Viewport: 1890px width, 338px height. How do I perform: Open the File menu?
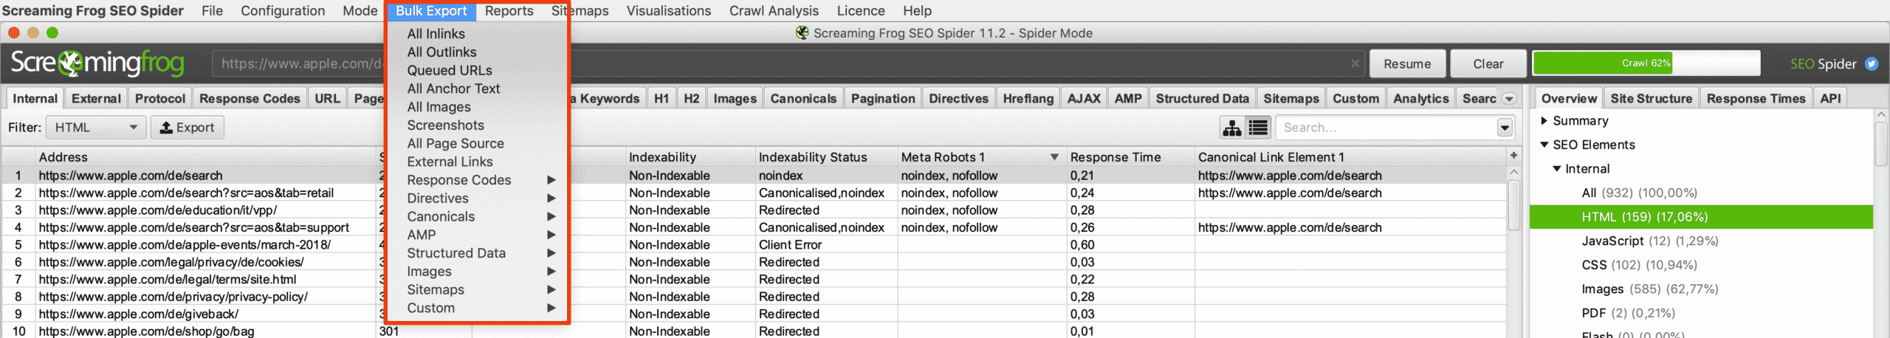click(212, 11)
